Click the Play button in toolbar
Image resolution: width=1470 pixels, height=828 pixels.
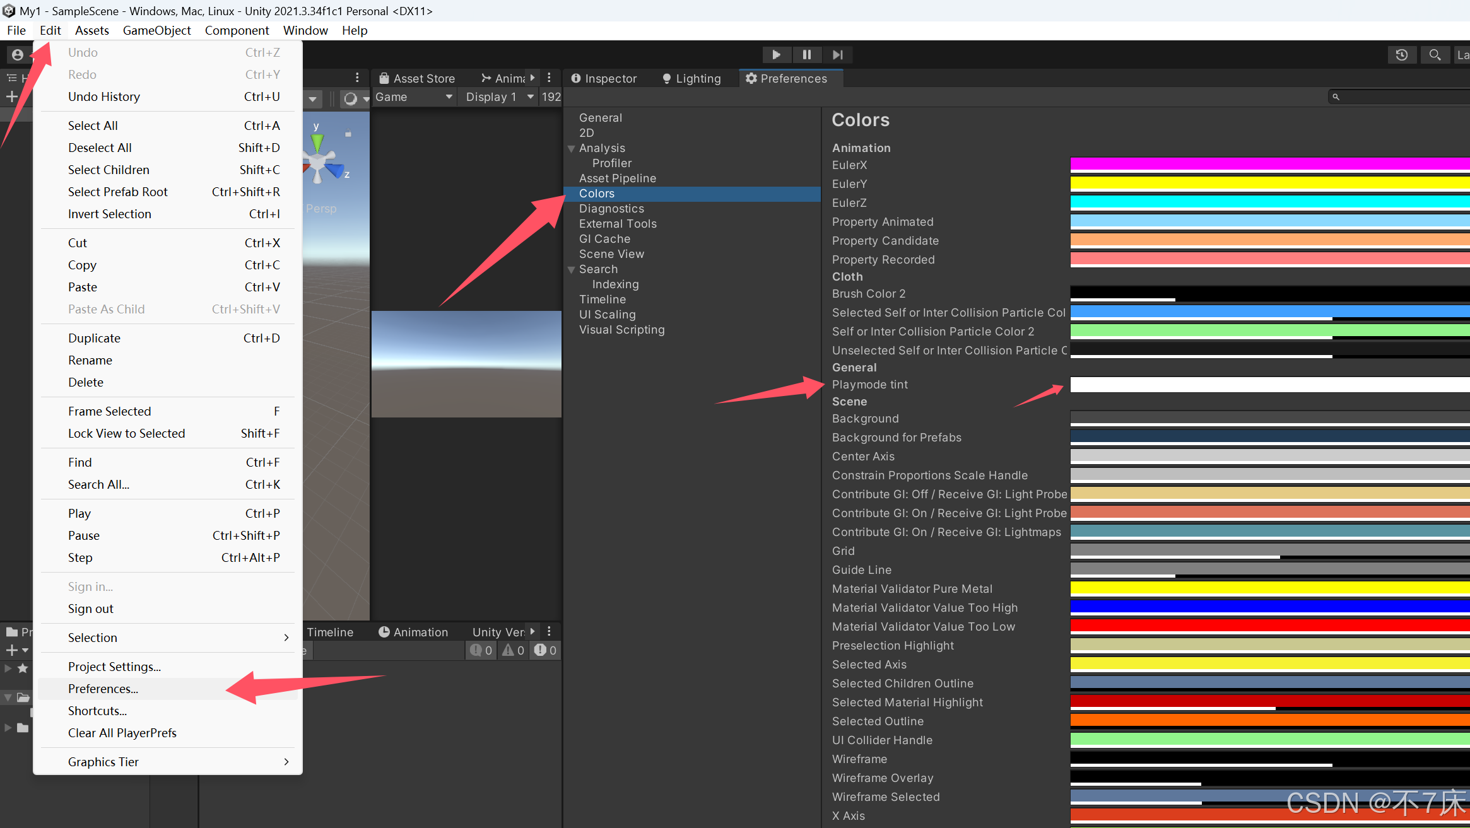(776, 55)
